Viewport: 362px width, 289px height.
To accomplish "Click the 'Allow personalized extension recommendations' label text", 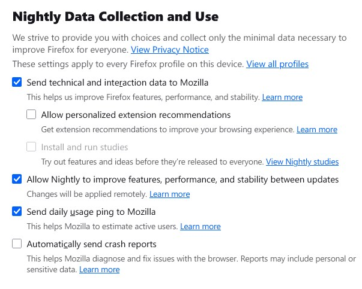I will 136,115.
